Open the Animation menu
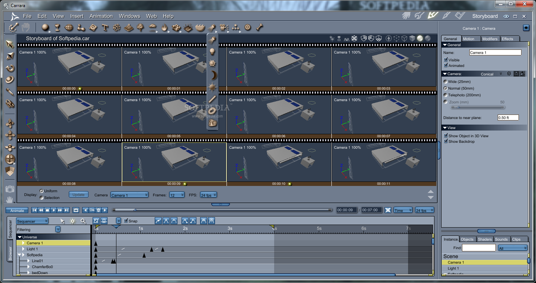This screenshot has height=283, width=536. point(101,16)
